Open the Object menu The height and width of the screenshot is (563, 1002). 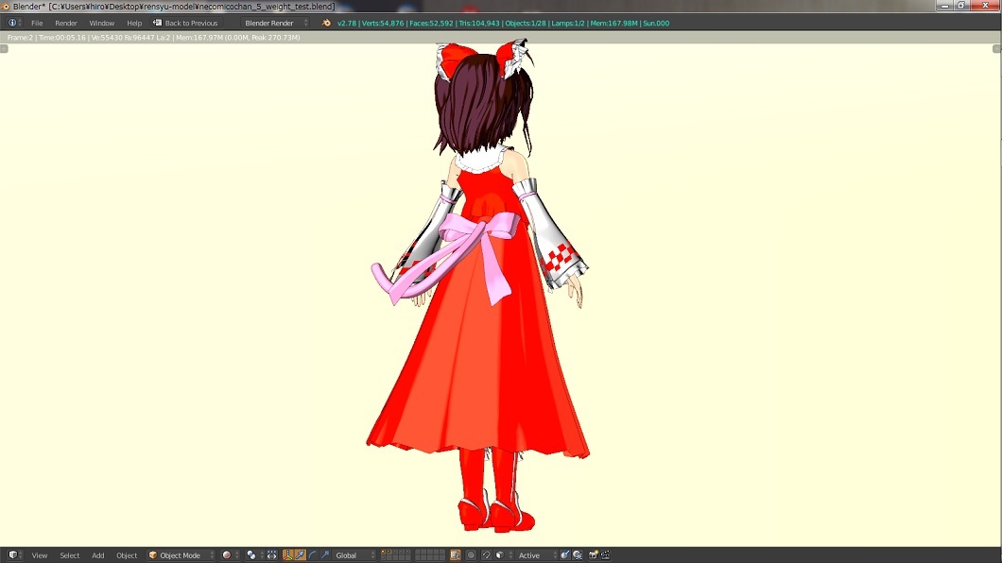(127, 555)
